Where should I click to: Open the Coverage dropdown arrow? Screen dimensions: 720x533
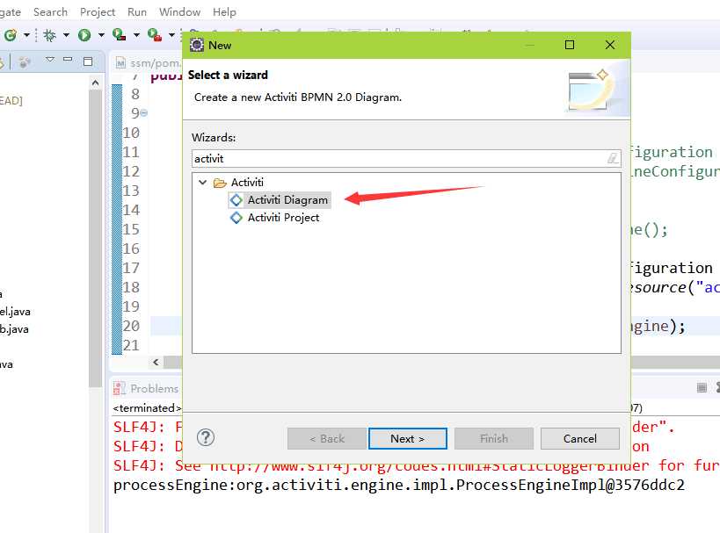136,35
